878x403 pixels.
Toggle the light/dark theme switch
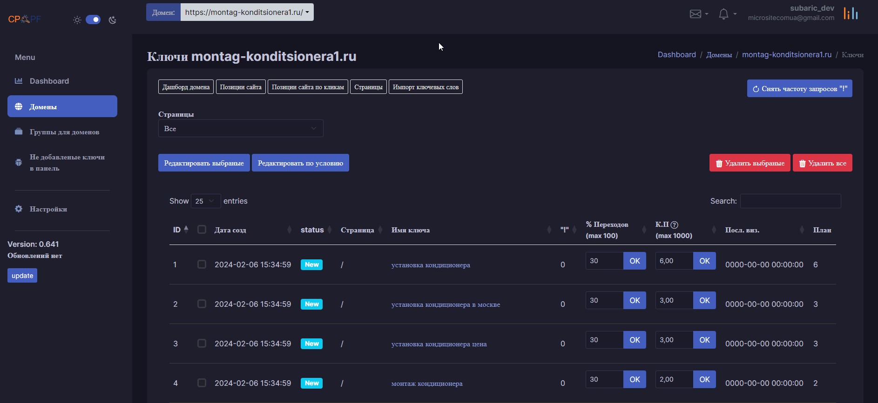pos(93,20)
